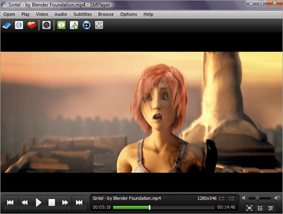
Task: Open the Video menu
Action: coord(42,14)
